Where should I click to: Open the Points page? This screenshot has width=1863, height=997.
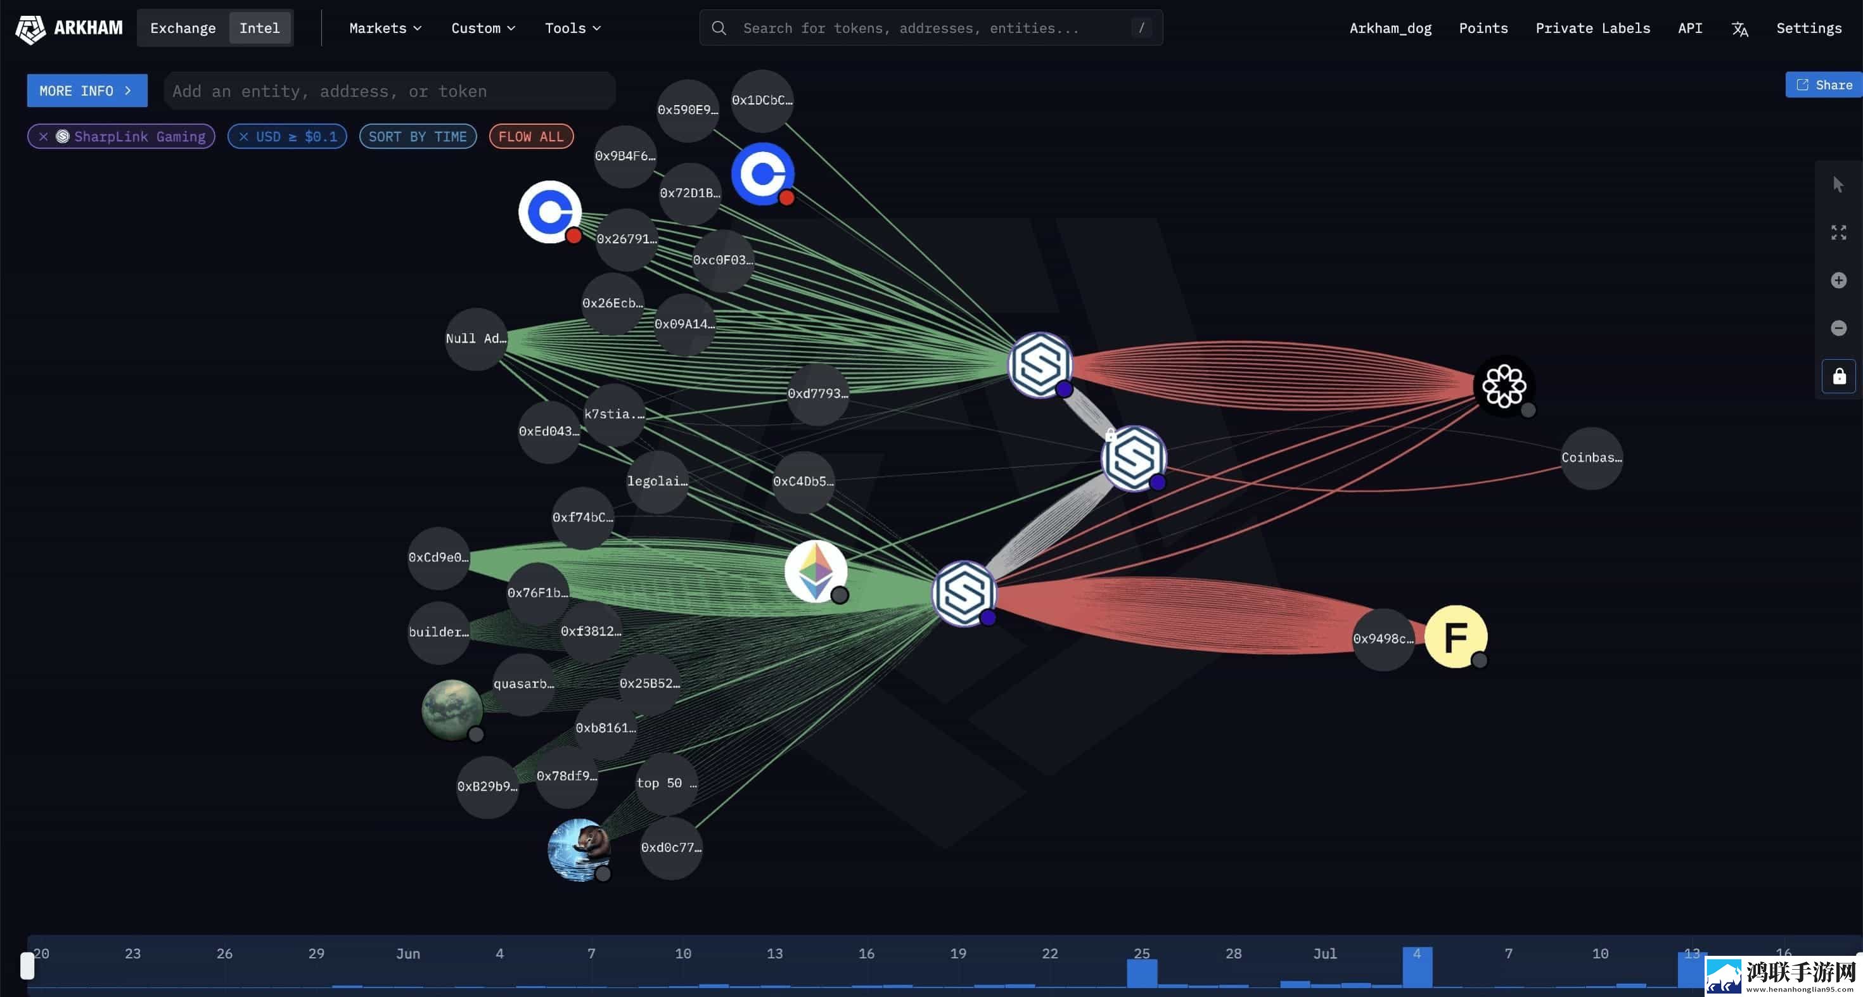[x=1483, y=29]
